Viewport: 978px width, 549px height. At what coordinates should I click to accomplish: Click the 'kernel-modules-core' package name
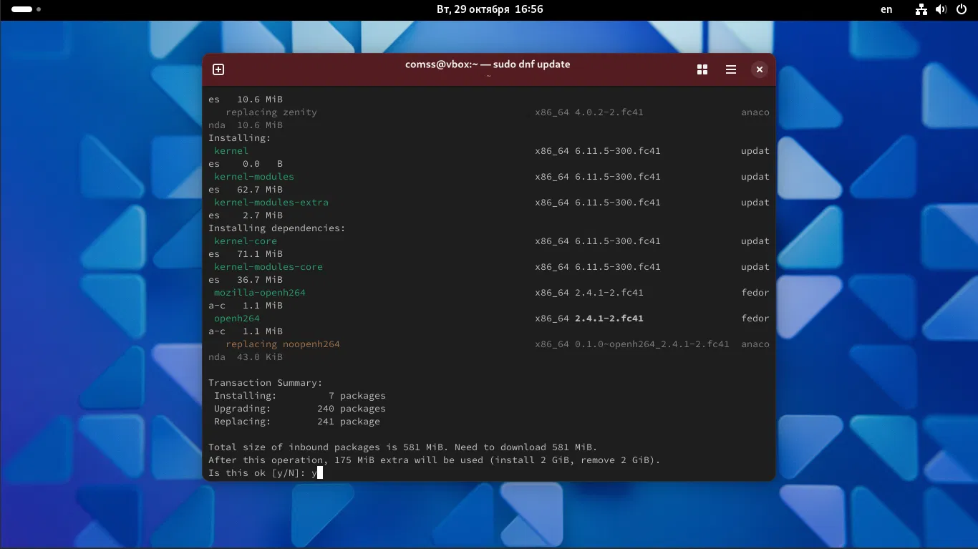pyautogui.click(x=268, y=267)
